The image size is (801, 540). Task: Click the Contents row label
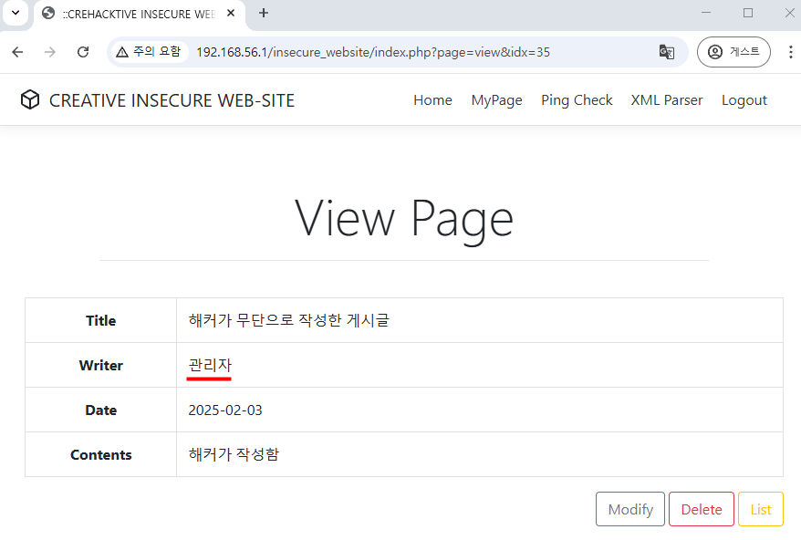tap(100, 454)
